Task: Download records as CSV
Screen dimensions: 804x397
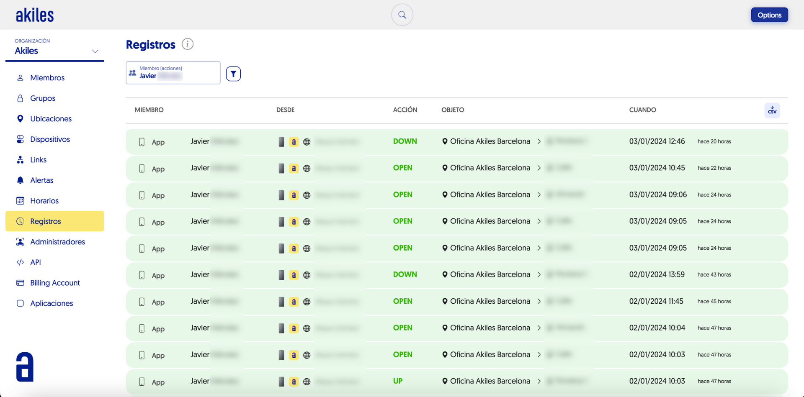Action: pos(772,110)
